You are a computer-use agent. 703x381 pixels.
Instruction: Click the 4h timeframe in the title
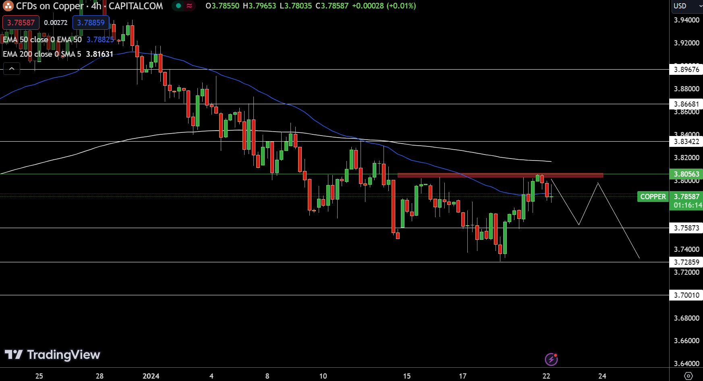tap(96, 6)
